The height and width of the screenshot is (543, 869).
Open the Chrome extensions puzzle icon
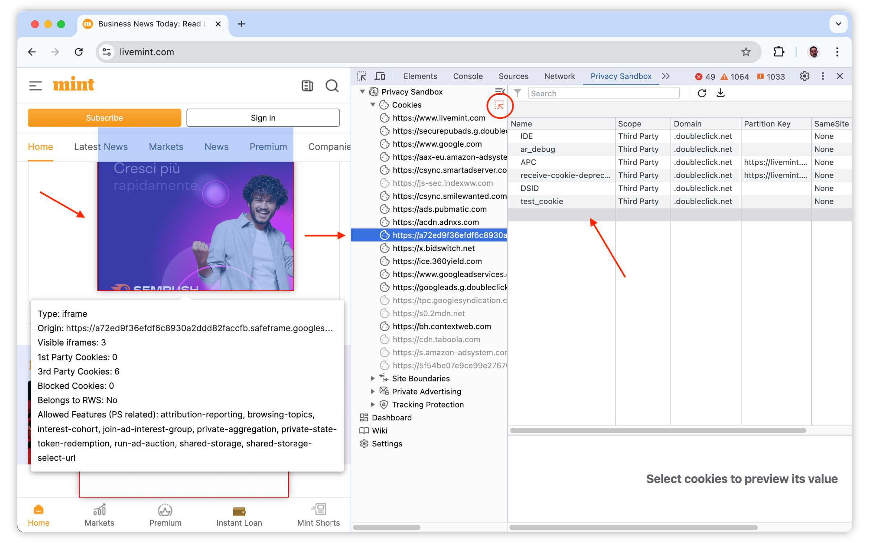click(778, 52)
